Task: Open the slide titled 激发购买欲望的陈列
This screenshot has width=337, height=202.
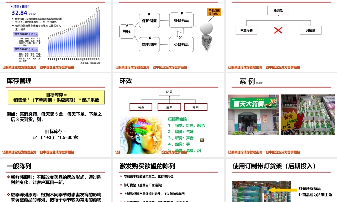Action: tap(168, 180)
